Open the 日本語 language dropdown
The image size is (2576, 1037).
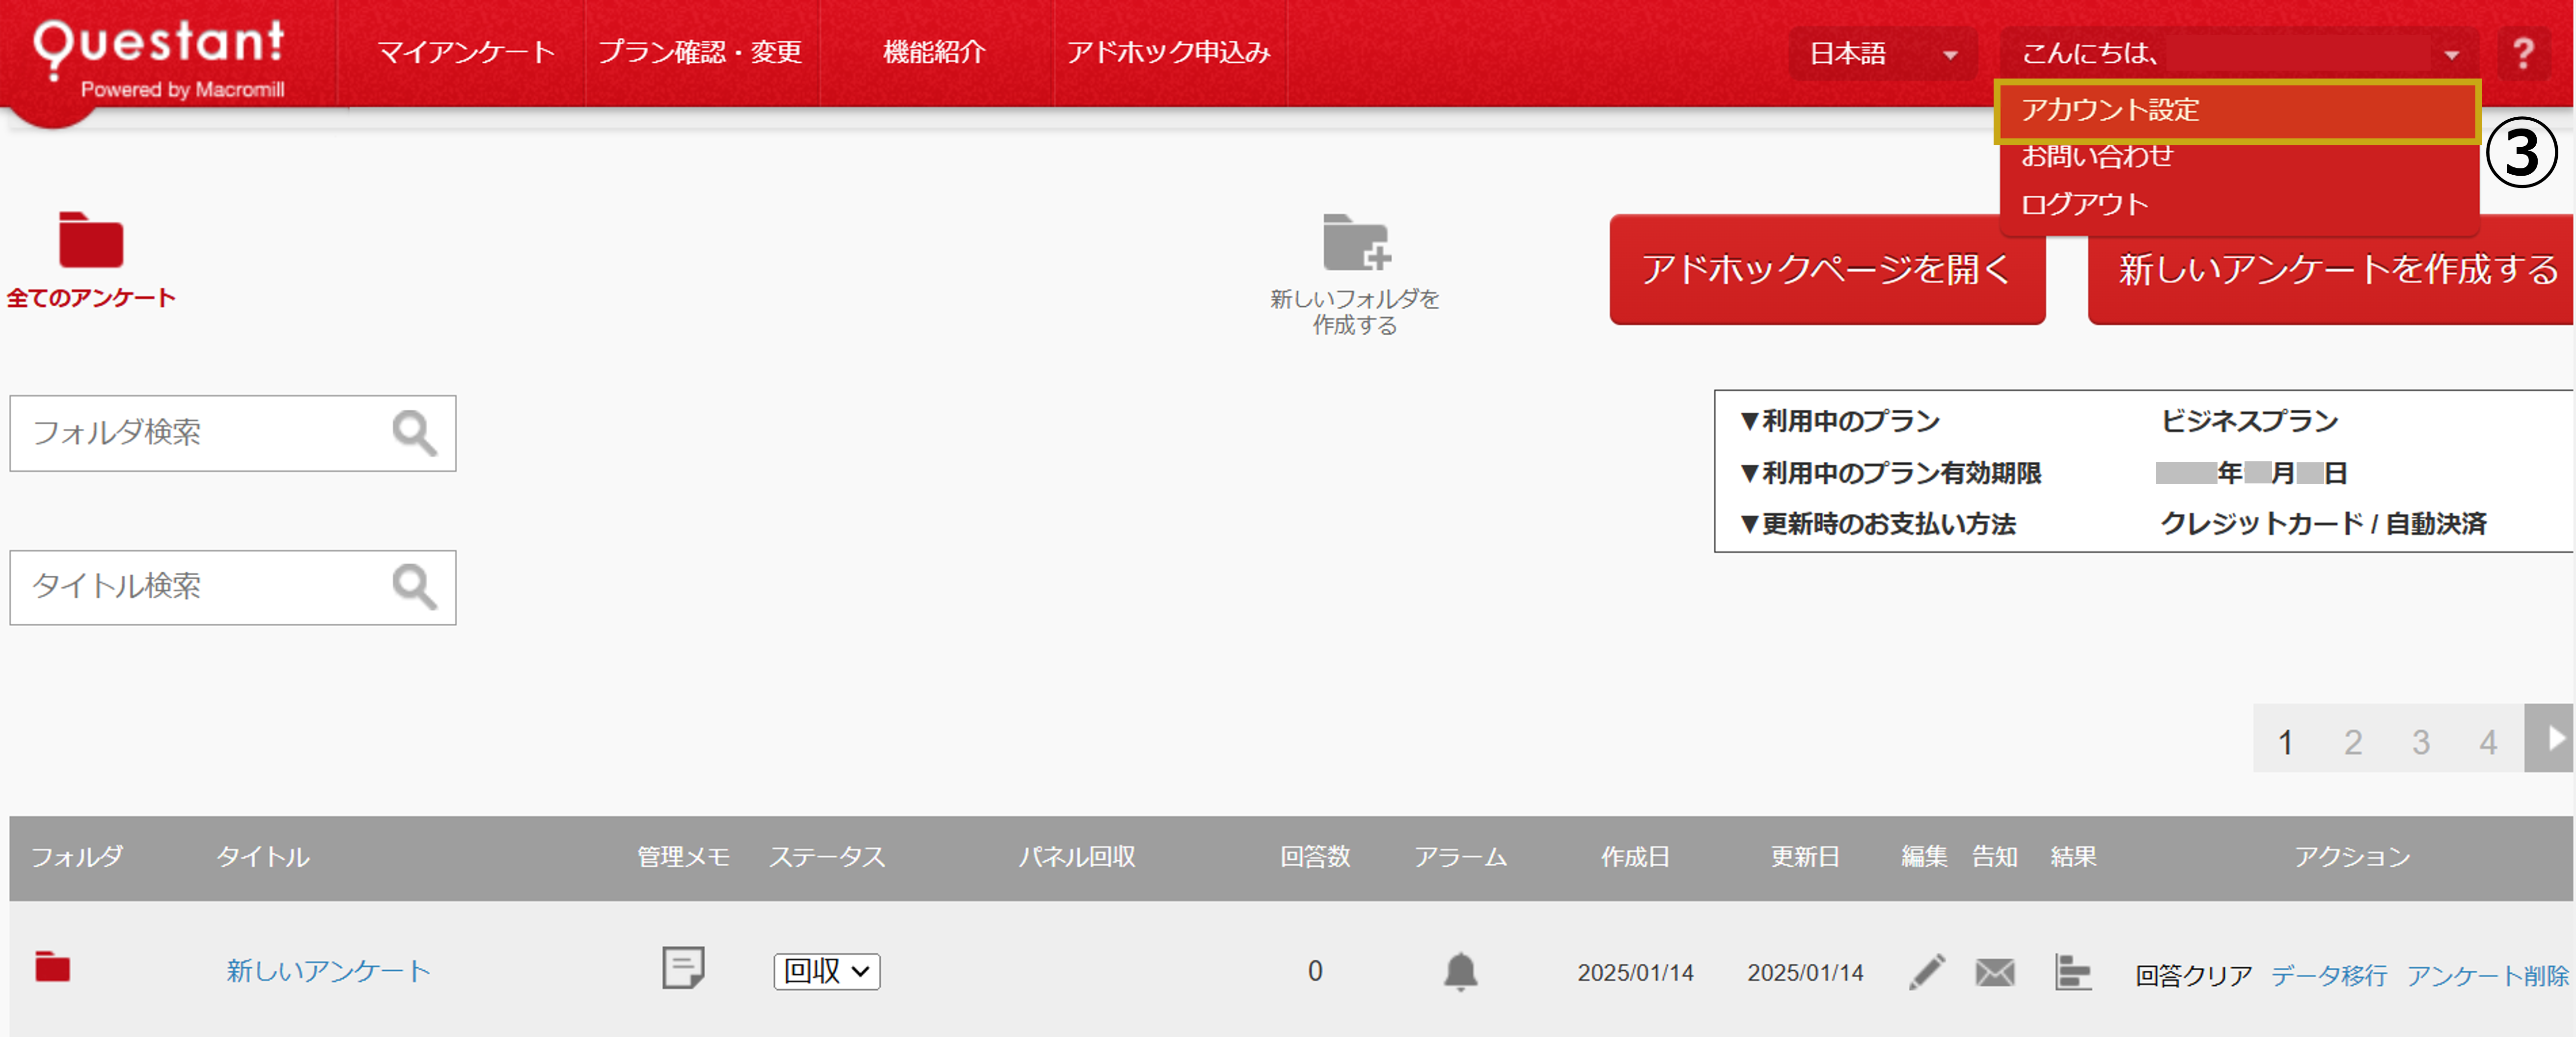coord(1883,53)
